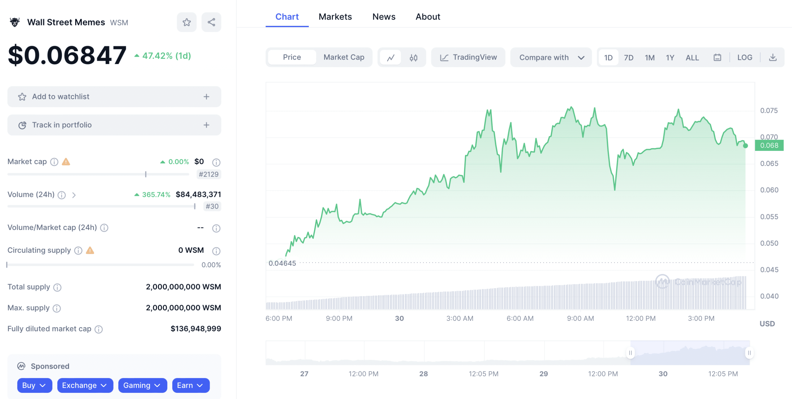
Task: Click the Circulating supply progress bar
Action: [x=100, y=265]
